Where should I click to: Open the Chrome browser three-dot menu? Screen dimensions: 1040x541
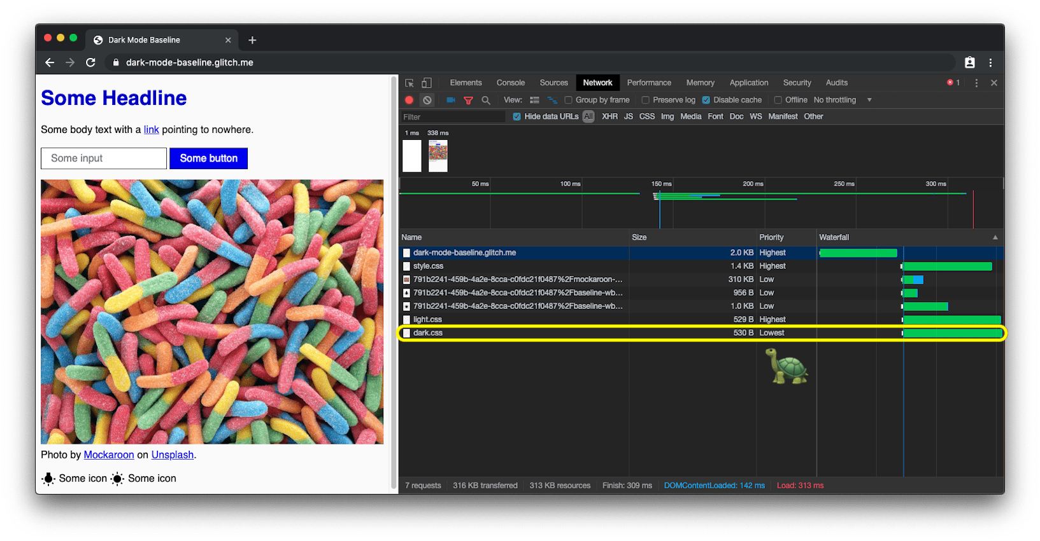coord(990,62)
